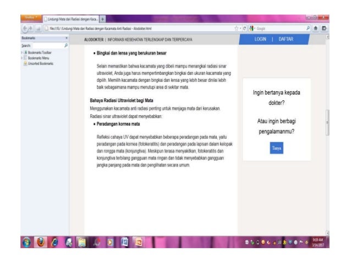Click the flag icon in the system tray

(301, 242)
